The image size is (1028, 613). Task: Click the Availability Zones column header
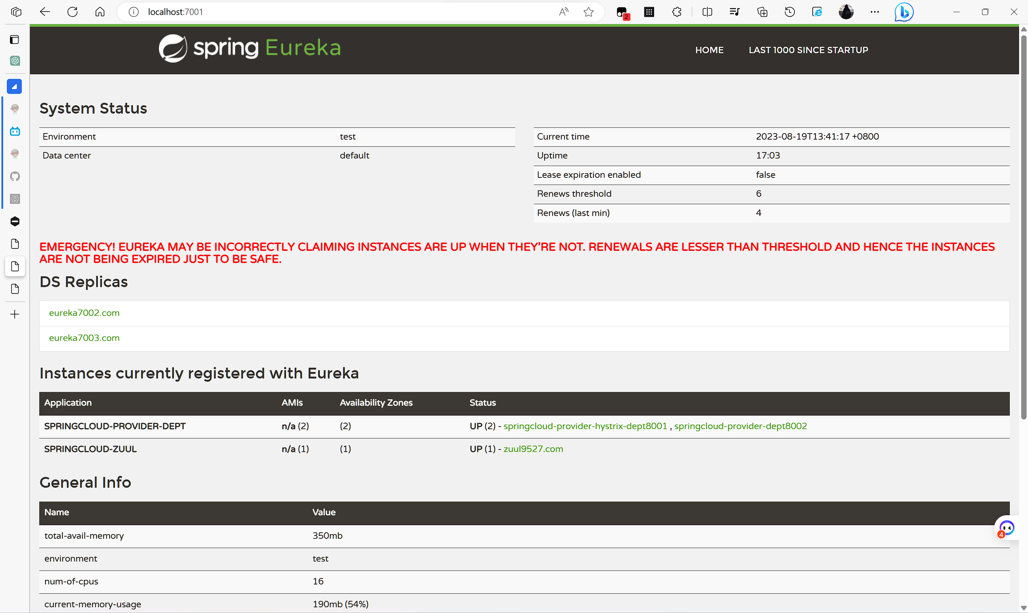pos(376,403)
